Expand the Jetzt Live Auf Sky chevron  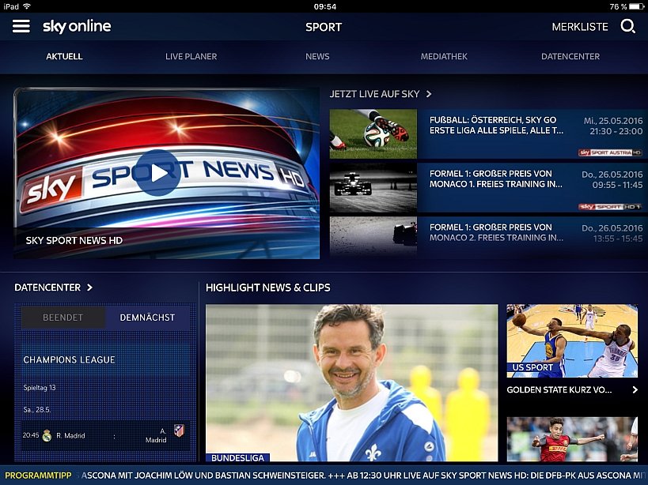[429, 94]
